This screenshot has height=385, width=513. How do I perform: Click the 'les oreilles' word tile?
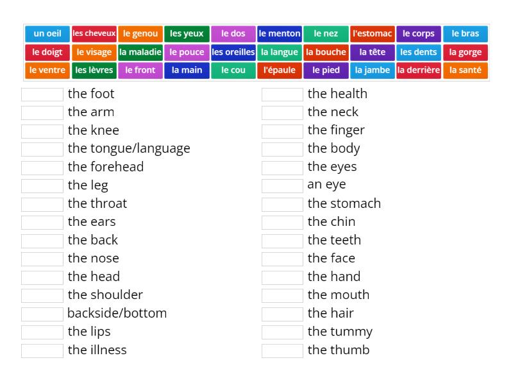click(x=234, y=53)
